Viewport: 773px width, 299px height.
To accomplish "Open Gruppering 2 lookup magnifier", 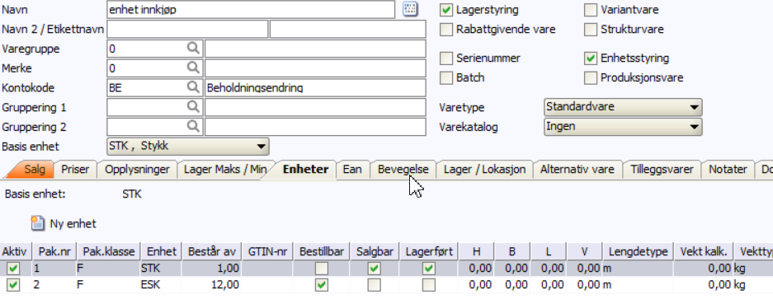I will 193,127.
